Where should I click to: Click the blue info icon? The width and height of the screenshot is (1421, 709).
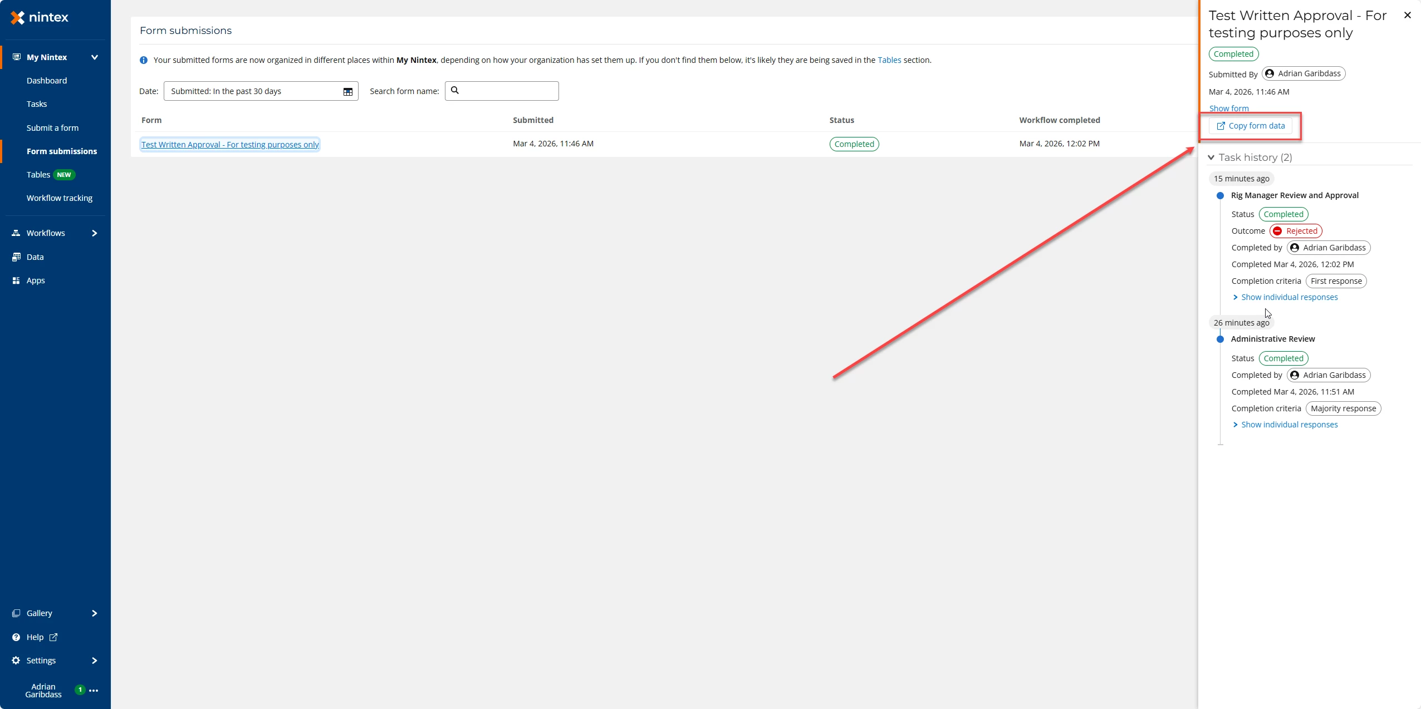click(144, 60)
